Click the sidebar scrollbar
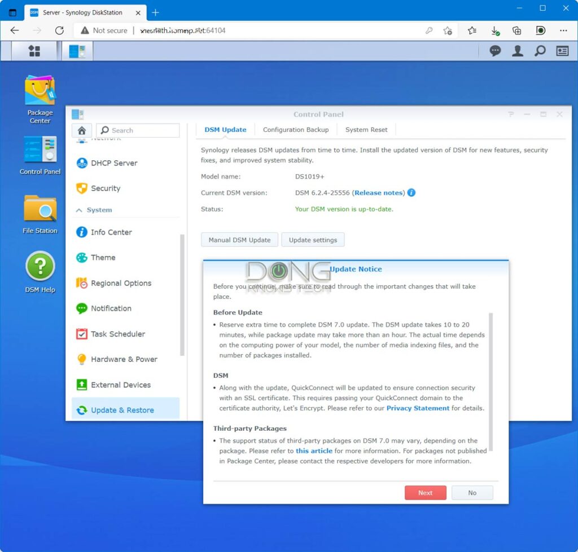The width and height of the screenshot is (578, 552). pos(182,295)
